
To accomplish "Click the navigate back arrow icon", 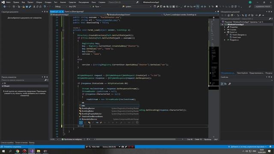I will coord(4,7).
